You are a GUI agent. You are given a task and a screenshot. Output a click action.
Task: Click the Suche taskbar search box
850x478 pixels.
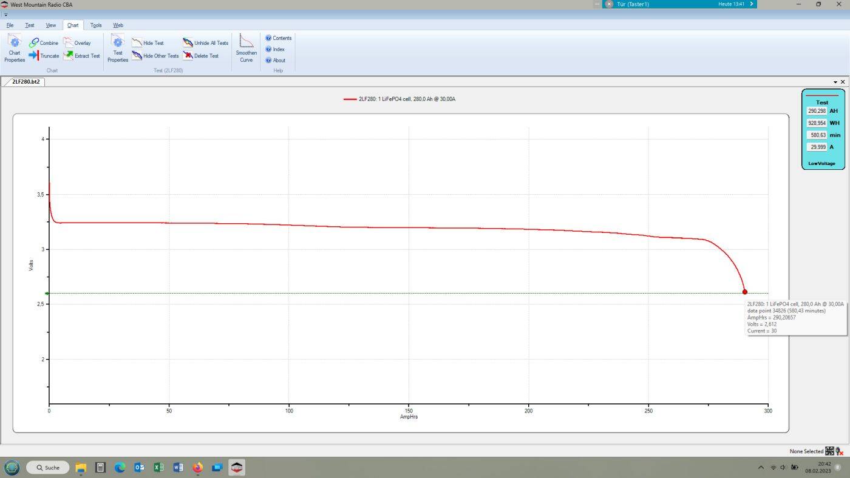tap(47, 468)
